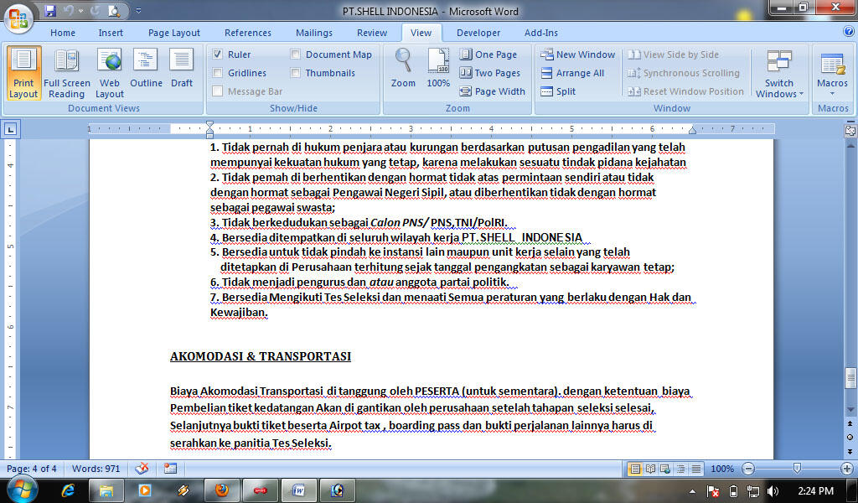
Task: Open the References tab
Action: click(248, 33)
